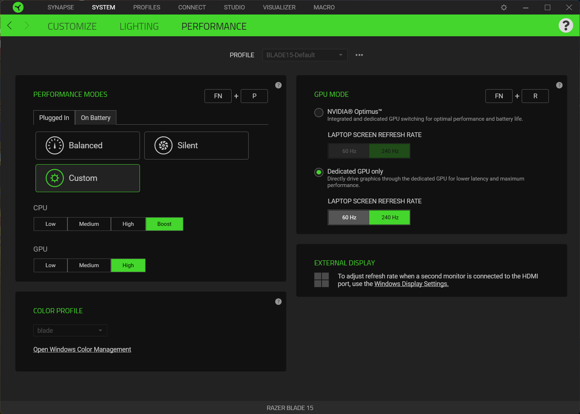Open the VISUALIZER top menu tab

pos(279,7)
